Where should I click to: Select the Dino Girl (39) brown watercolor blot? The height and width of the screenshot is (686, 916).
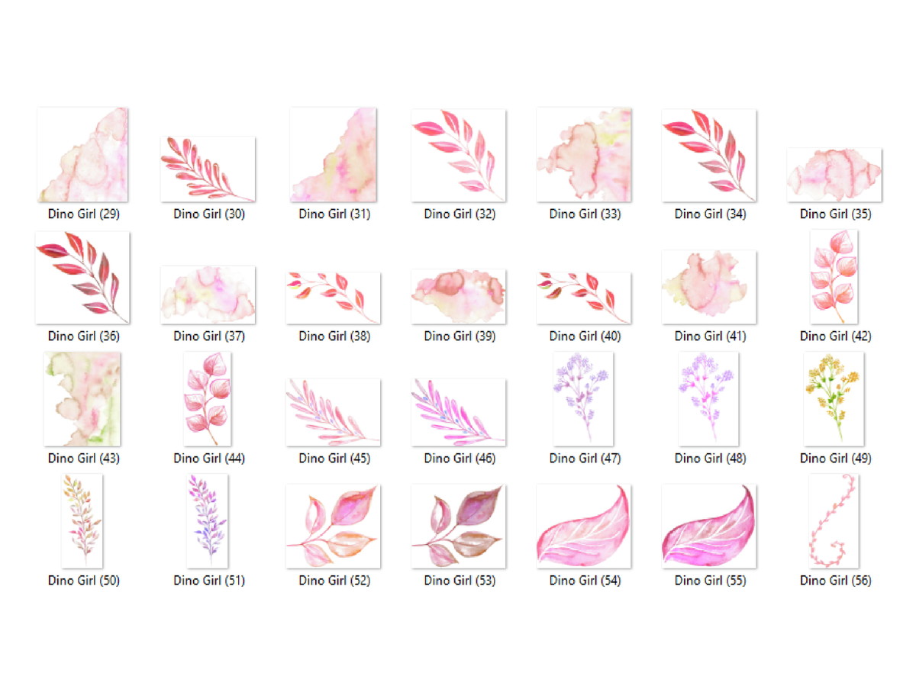click(x=458, y=296)
